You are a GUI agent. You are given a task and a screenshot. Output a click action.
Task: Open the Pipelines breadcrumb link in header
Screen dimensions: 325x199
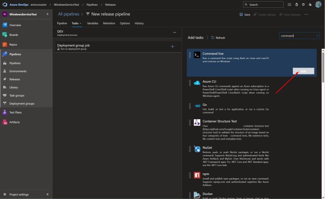tap(92, 4)
